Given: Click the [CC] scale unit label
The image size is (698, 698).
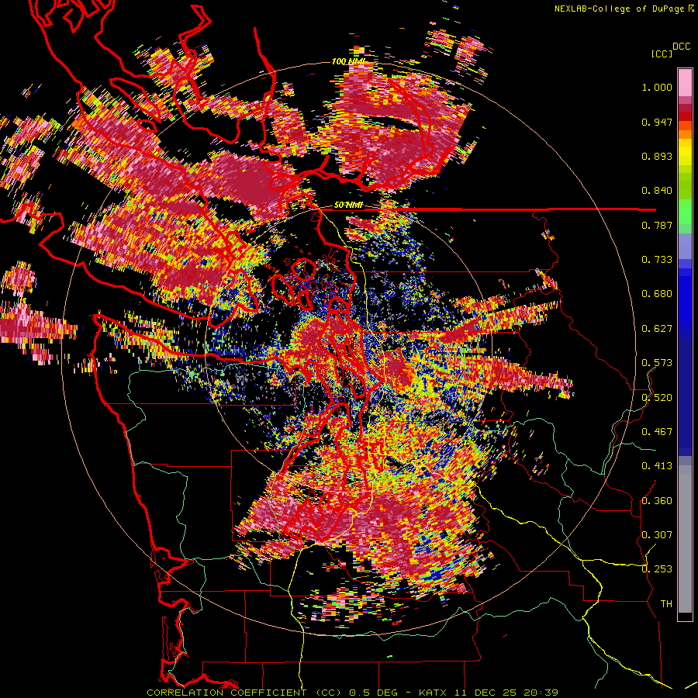Looking at the screenshot, I should point(662,54).
